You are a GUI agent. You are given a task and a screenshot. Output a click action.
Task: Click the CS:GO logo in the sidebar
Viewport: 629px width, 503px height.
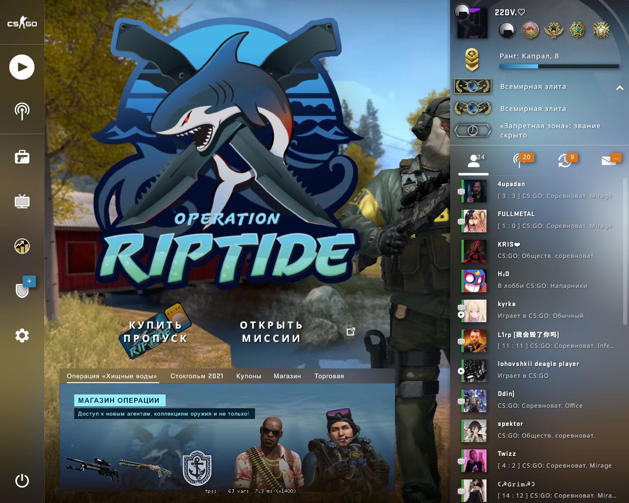pos(22,23)
